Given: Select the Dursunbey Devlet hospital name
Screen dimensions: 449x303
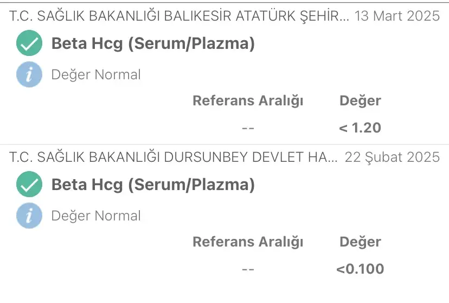Looking at the screenshot, I should pyautogui.click(x=174, y=157).
